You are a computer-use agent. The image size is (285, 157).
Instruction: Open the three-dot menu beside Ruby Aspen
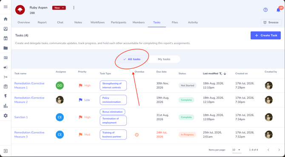pyautogui.click(x=74, y=8)
